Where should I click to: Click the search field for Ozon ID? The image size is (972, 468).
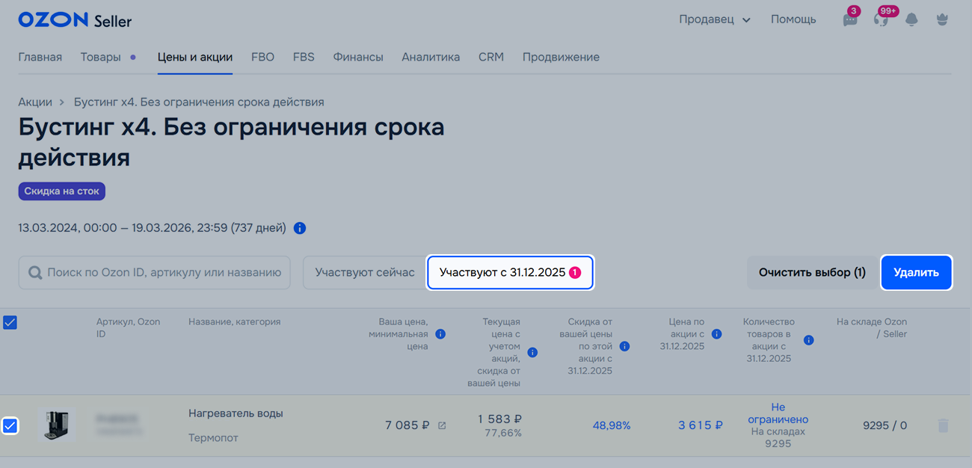coord(155,273)
